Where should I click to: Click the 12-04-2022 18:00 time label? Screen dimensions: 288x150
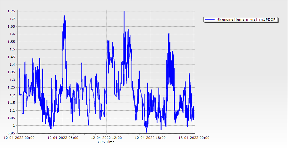[150, 138]
